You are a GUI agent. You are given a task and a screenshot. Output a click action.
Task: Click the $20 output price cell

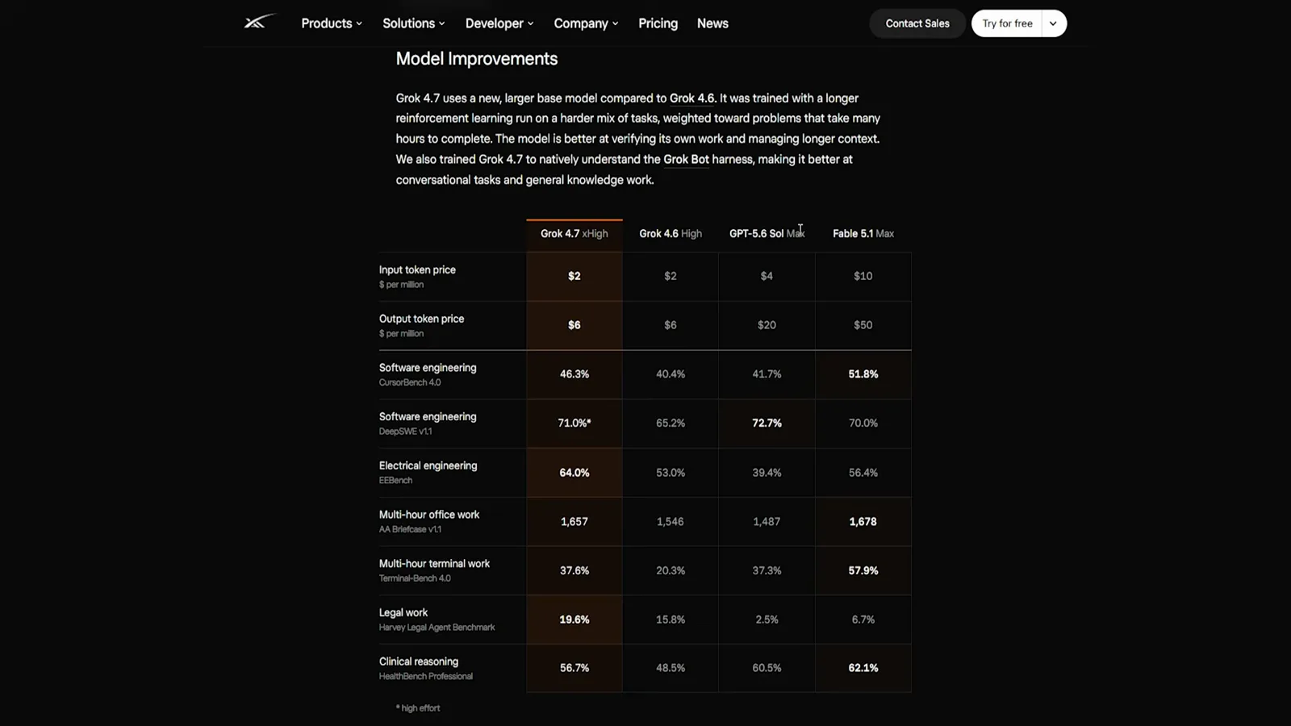click(x=767, y=325)
